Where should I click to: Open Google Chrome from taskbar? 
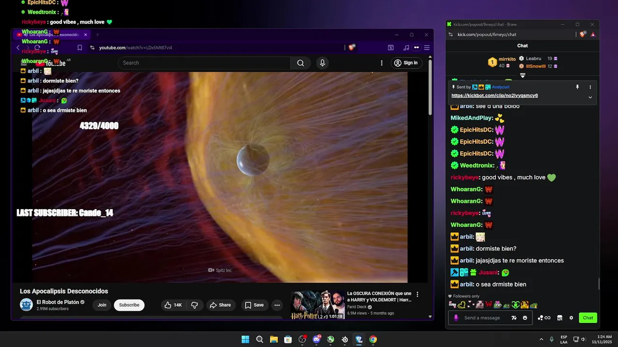[x=373, y=339]
